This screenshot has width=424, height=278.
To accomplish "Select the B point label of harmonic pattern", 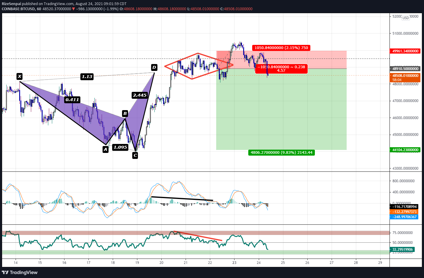I will point(125,113).
